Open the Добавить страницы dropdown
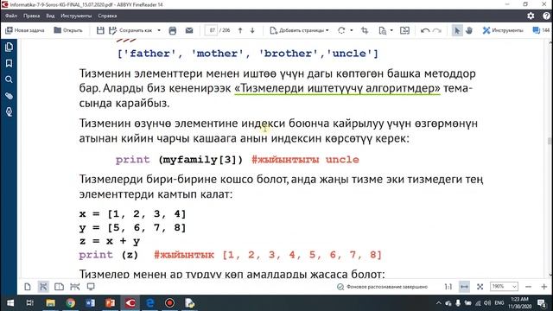The height and width of the screenshot is (311, 553). [299, 30]
